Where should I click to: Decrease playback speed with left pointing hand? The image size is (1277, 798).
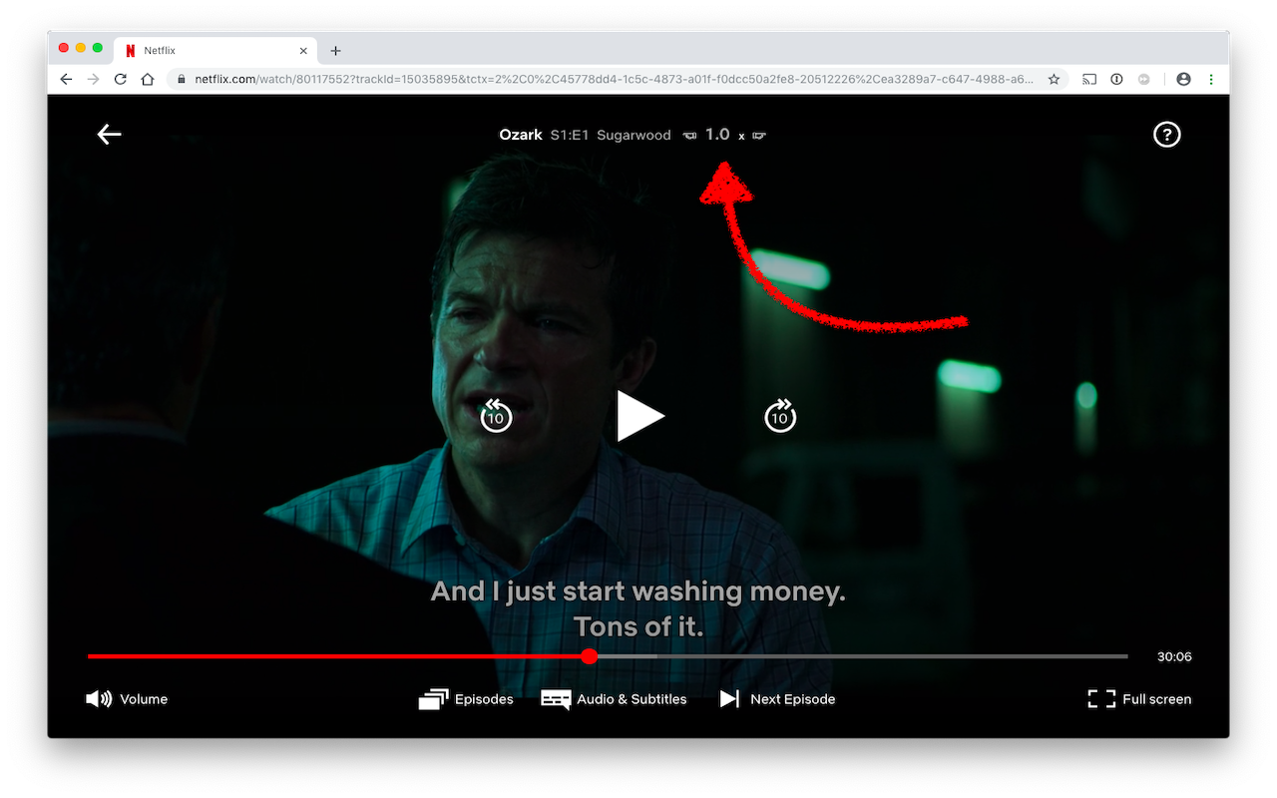point(689,136)
